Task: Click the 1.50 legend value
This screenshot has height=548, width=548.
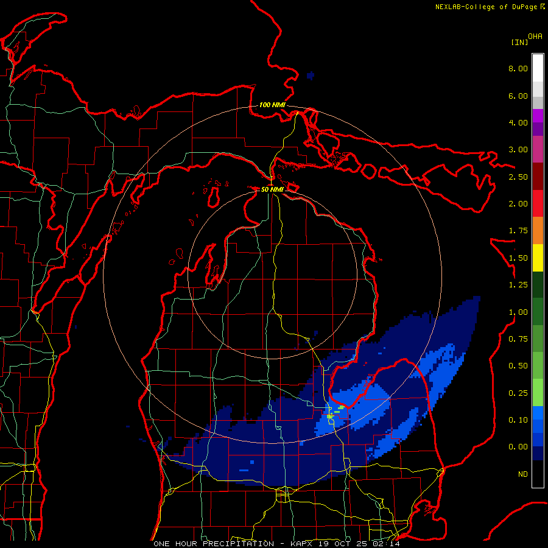Action: click(518, 258)
